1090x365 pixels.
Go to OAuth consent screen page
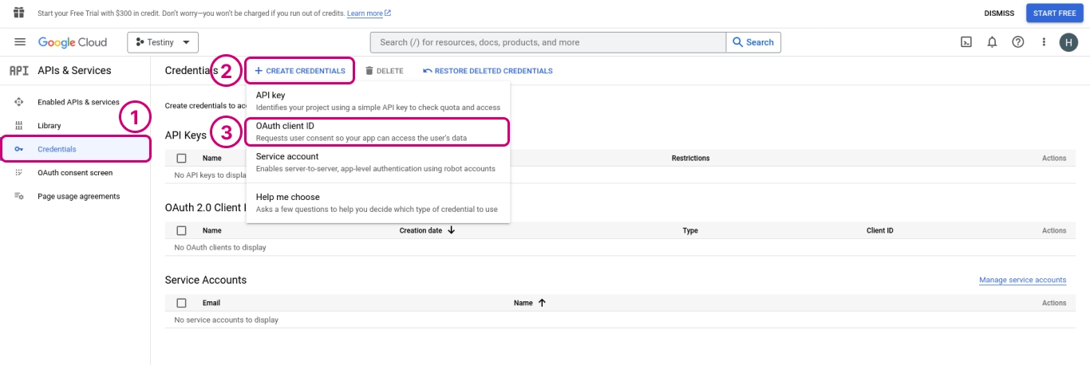[75, 173]
